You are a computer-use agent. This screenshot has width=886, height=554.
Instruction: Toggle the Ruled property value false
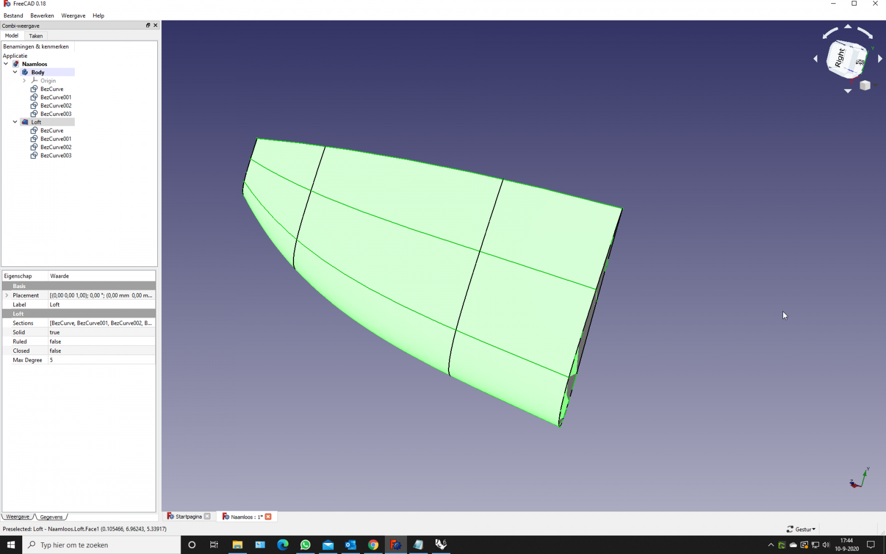(x=101, y=341)
